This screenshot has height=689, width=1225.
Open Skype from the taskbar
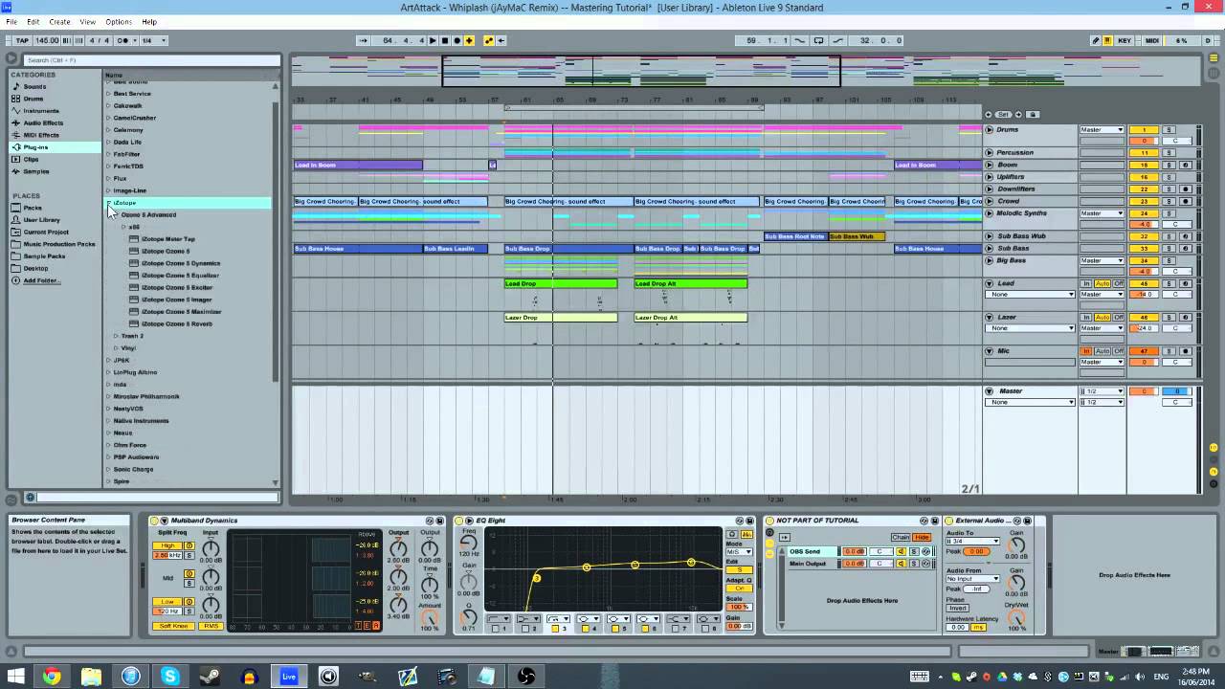[x=170, y=677]
